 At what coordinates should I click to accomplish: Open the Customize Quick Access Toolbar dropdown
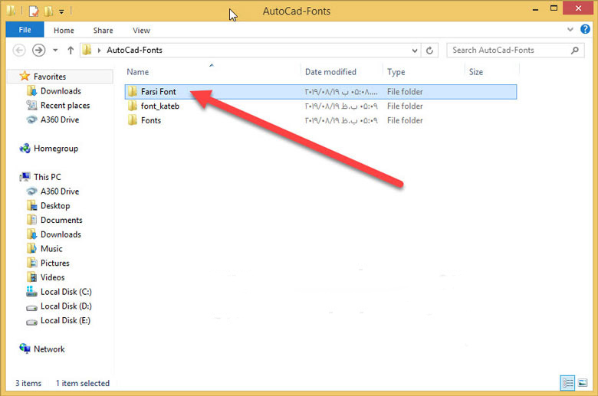(x=61, y=11)
